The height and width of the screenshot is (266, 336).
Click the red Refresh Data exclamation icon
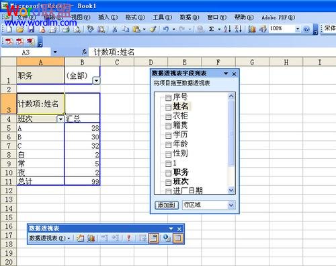point(129,238)
